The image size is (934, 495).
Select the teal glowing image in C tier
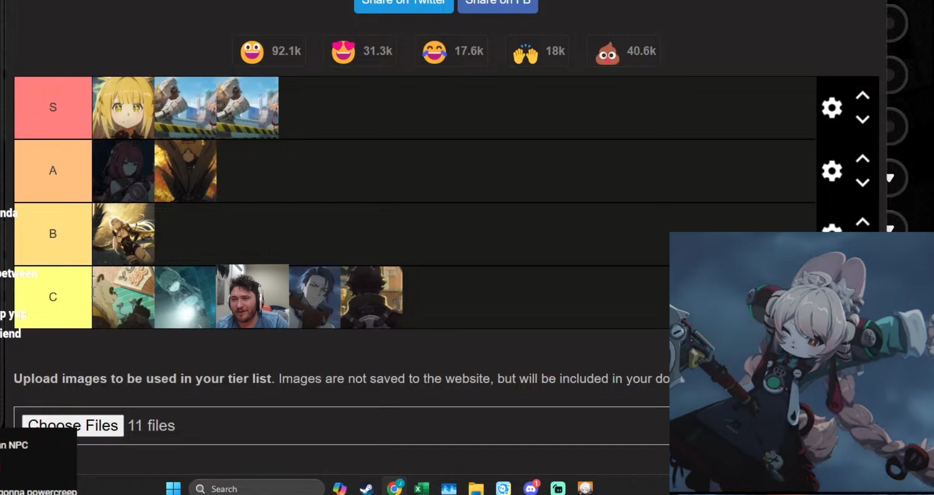[185, 297]
